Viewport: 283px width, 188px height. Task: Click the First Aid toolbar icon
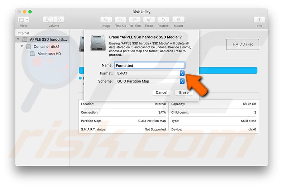[x=120, y=20]
